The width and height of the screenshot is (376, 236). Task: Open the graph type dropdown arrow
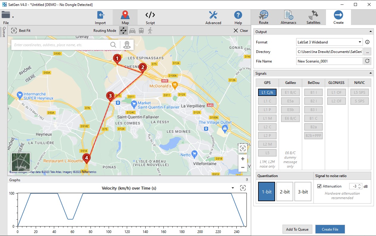click(233, 188)
